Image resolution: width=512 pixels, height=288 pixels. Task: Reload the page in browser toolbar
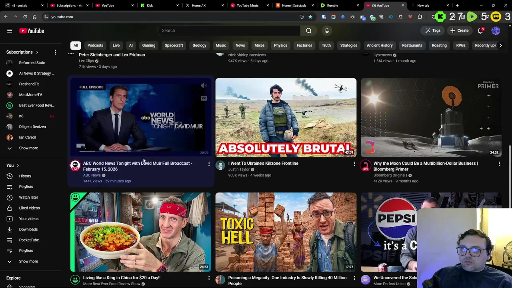click(x=25, y=17)
